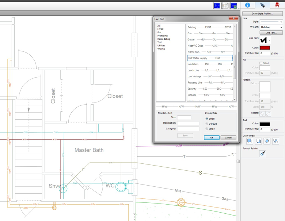Open Draw Style Profiles button

pyautogui.click(x=262, y=13)
